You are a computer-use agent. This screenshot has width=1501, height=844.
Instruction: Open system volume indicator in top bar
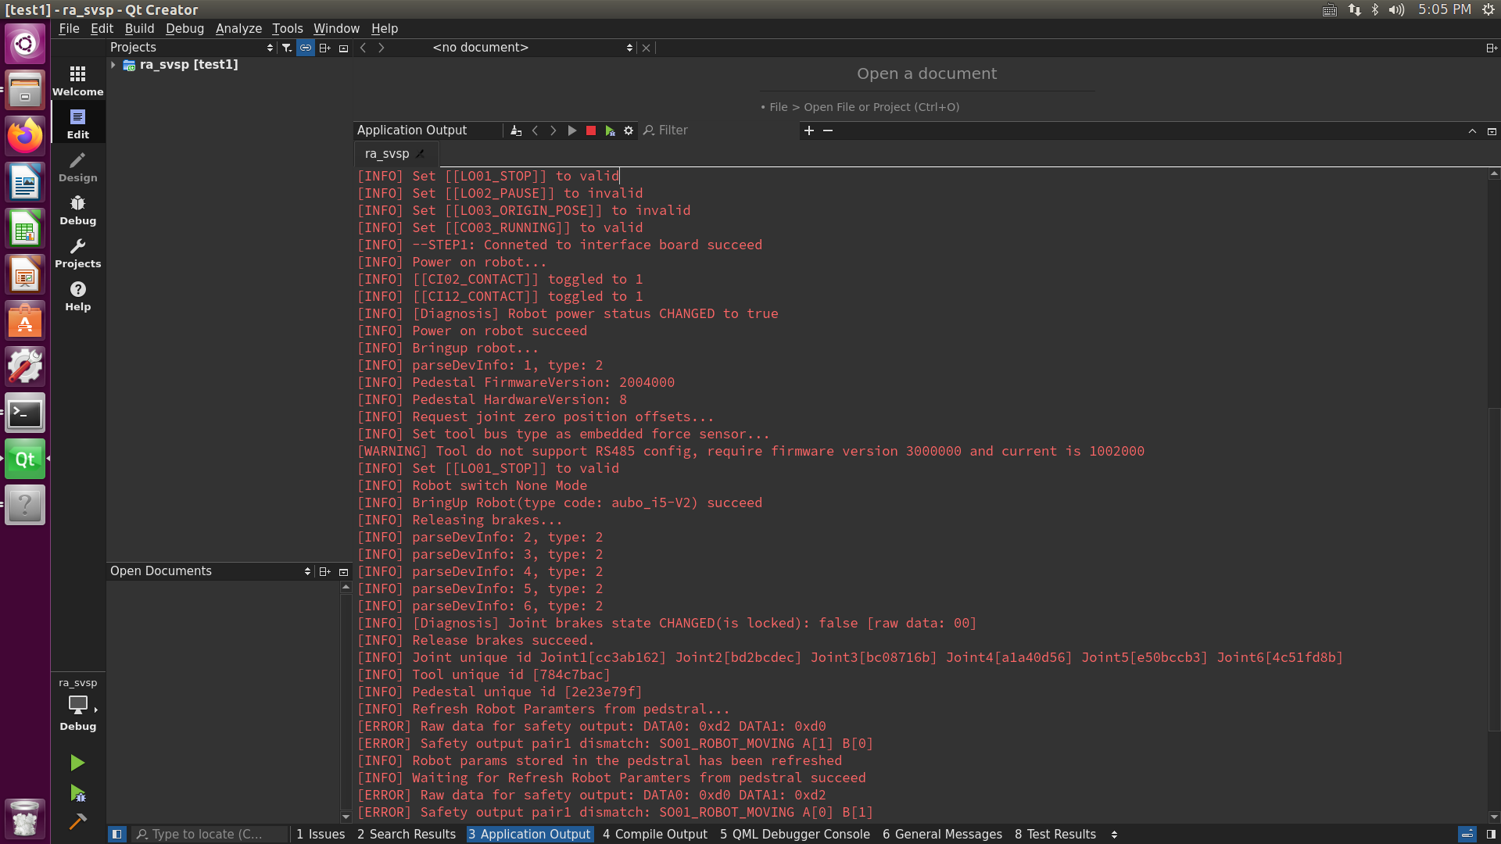pyautogui.click(x=1396, y=9)
